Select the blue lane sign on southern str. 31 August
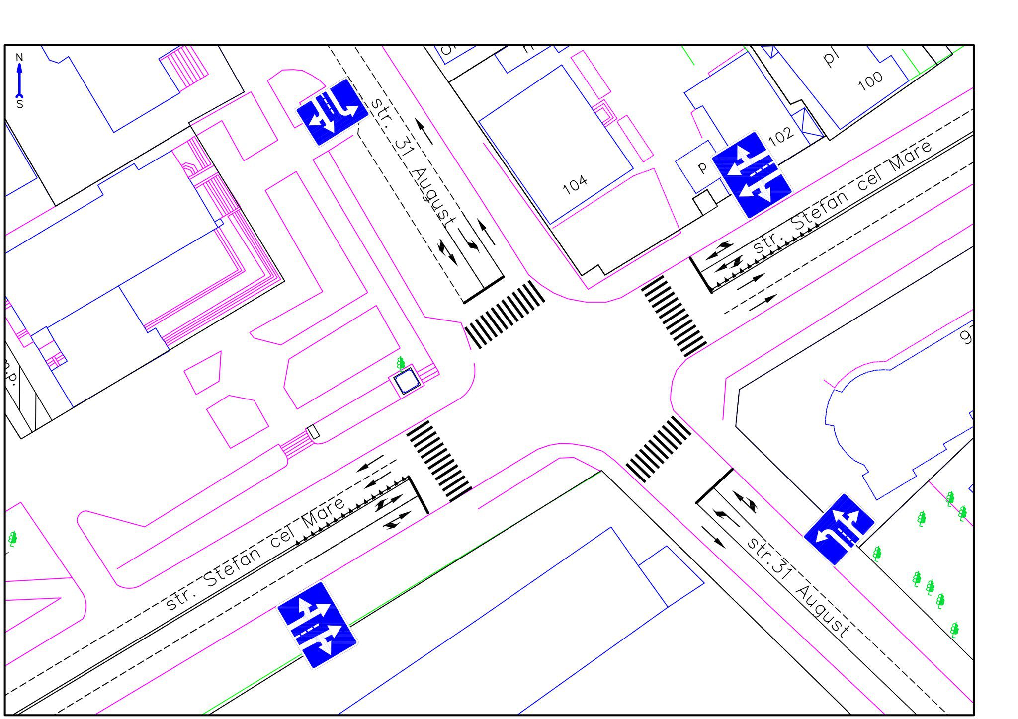 (x=839, y=529)
